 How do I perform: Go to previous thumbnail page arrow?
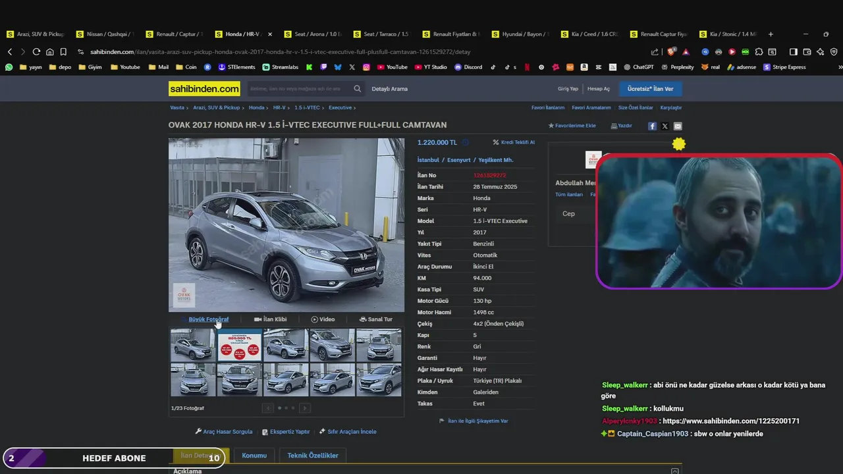267,408
